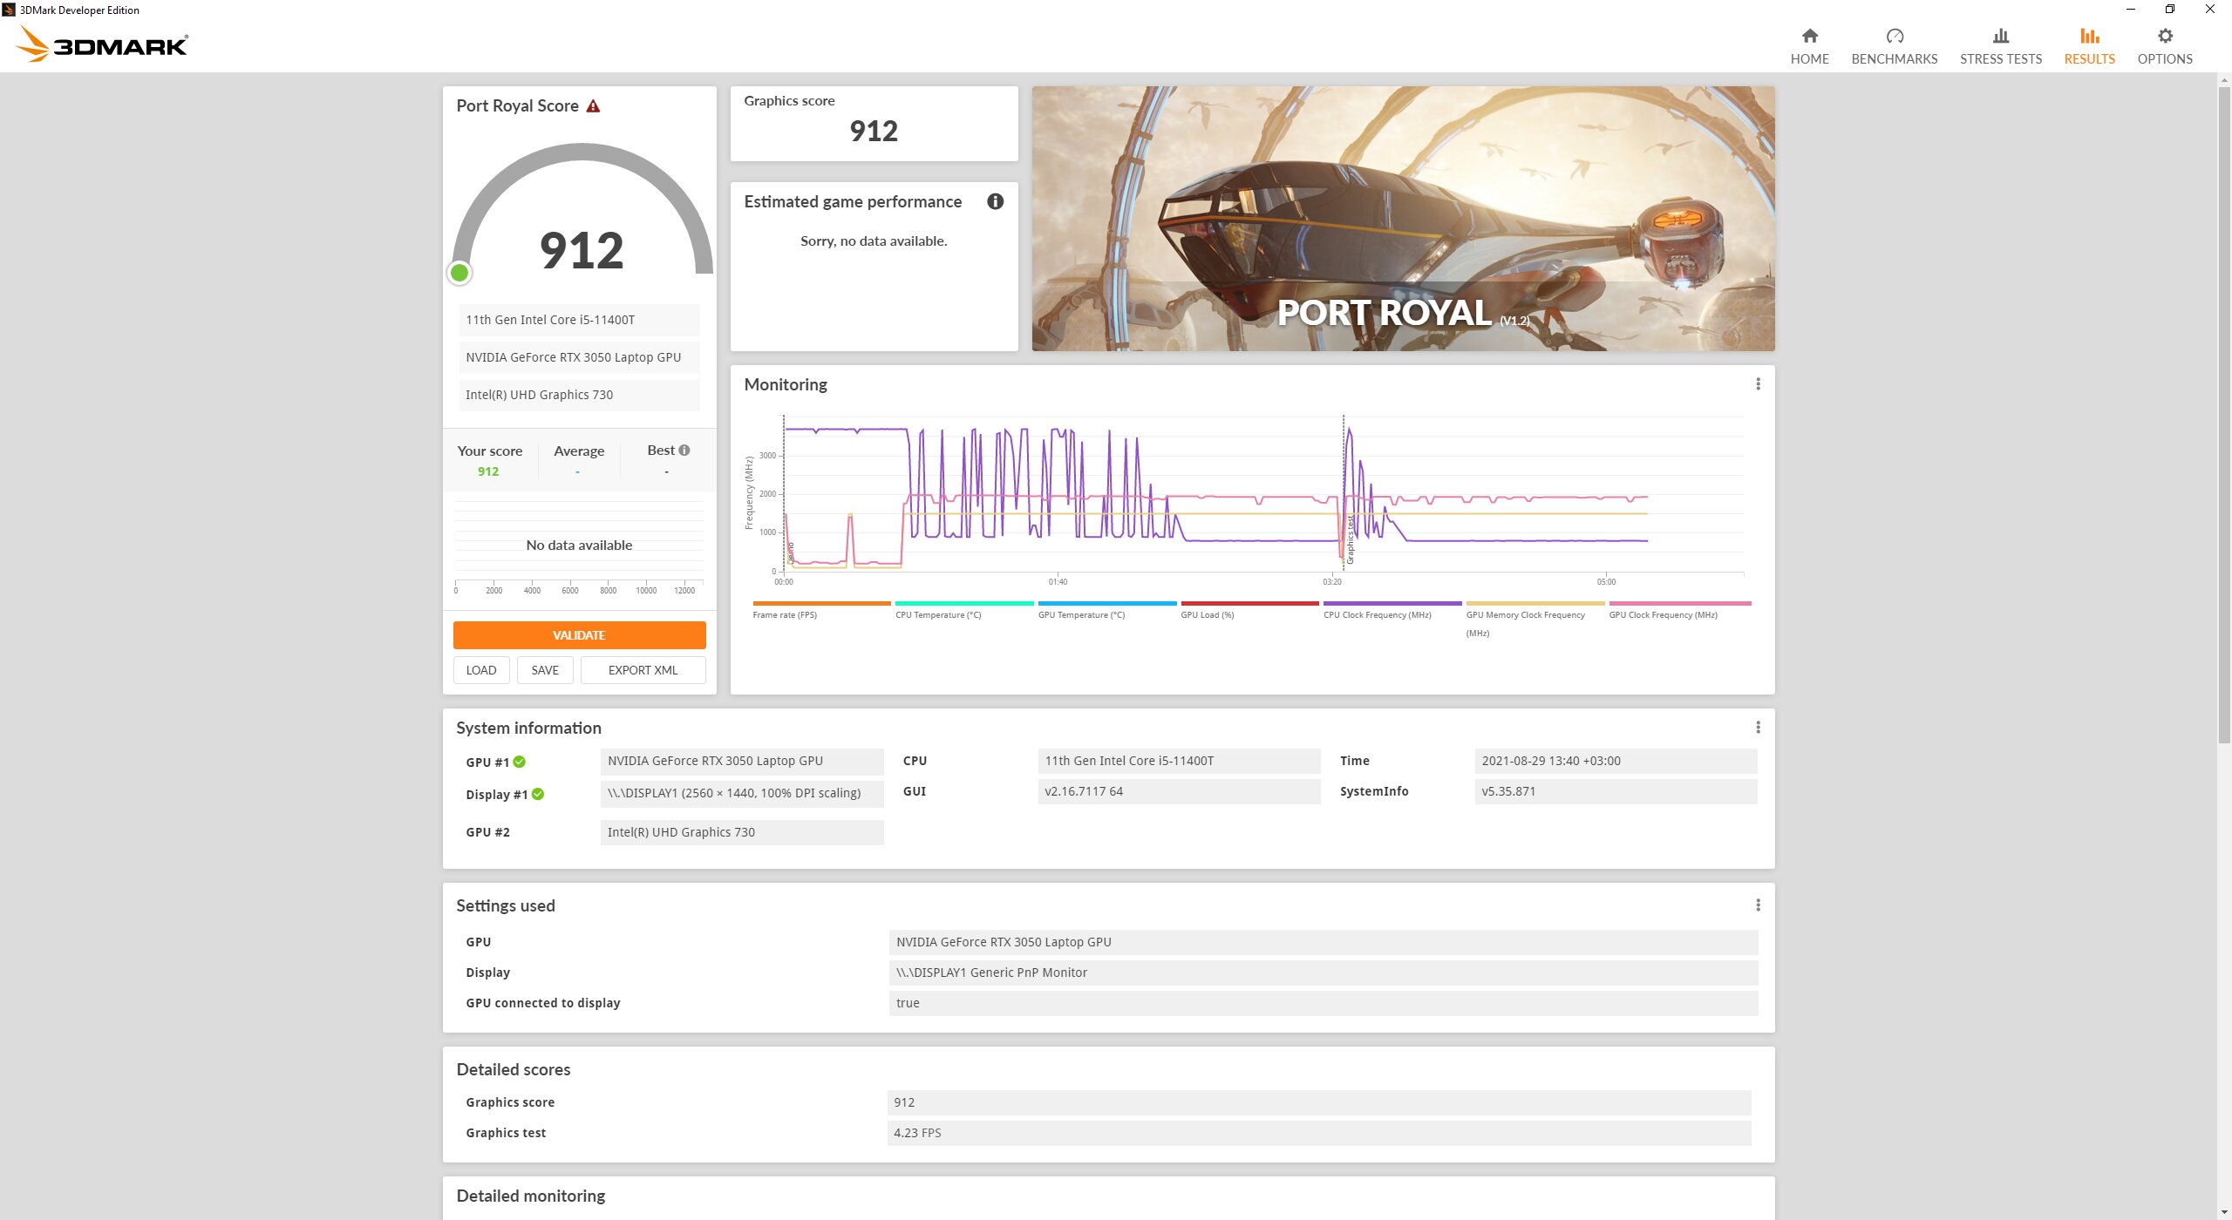Minimize the 3DMark window
The width and height of the screenshot is (2232, 1220).
tap(2130, 10)
